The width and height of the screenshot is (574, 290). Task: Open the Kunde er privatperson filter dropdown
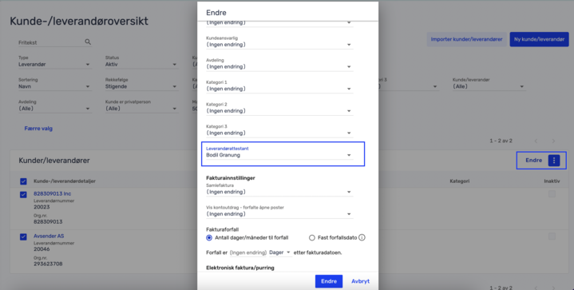[141, 109]
